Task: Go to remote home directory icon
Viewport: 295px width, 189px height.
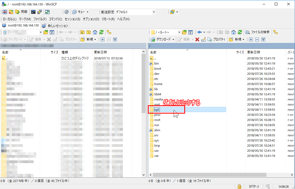Action: point(234,32)
